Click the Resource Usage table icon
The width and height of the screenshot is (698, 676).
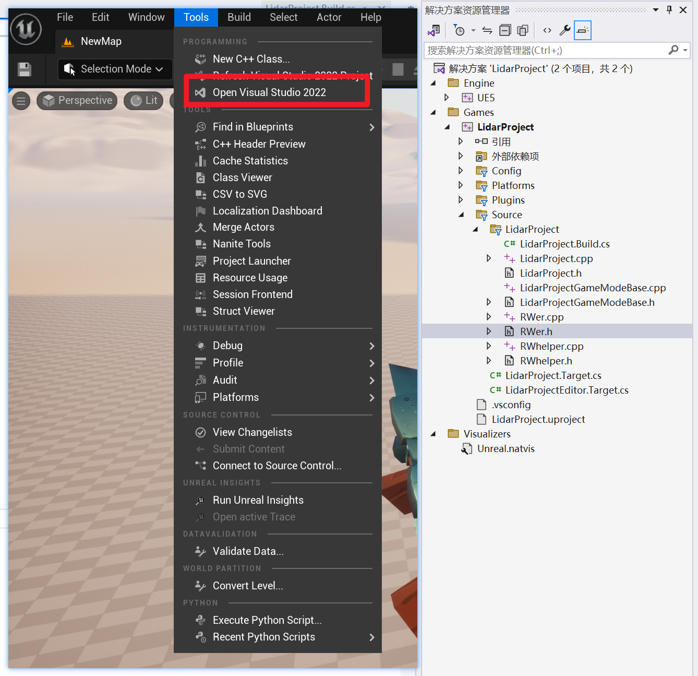pyautogui.click(x=200, y=278)
